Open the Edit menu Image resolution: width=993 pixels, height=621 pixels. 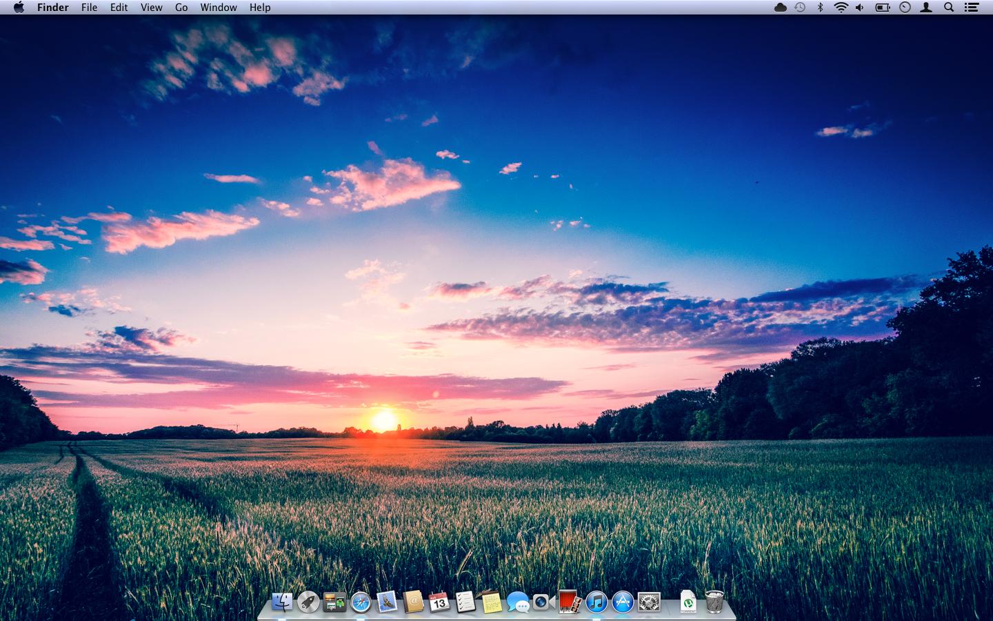coord(119,8)
